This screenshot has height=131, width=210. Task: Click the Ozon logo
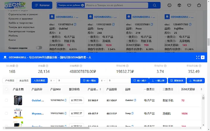point(15,5)
